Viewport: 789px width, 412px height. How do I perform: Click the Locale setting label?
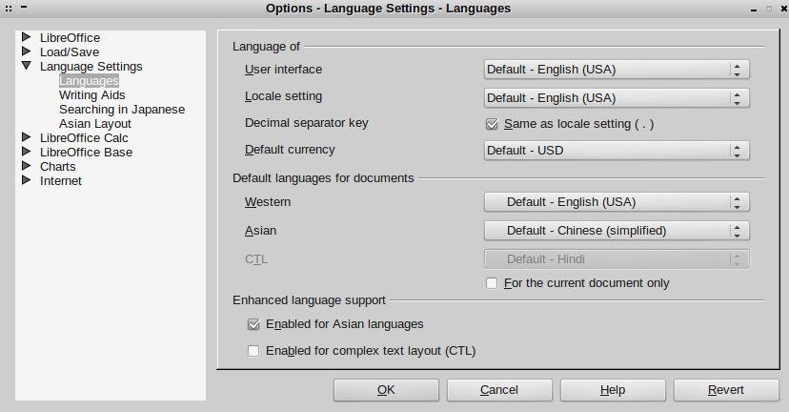click(x=283, y=96)
